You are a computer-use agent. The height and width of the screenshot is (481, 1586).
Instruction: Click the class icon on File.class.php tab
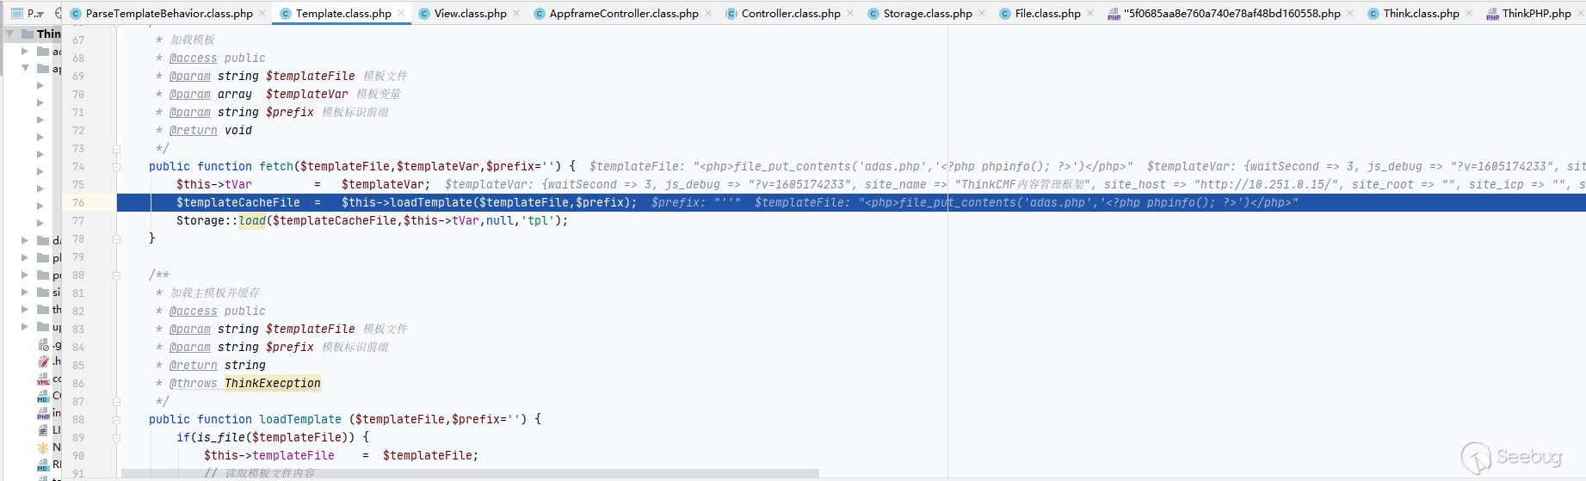pyautogui.click(x=1005, y=14)
